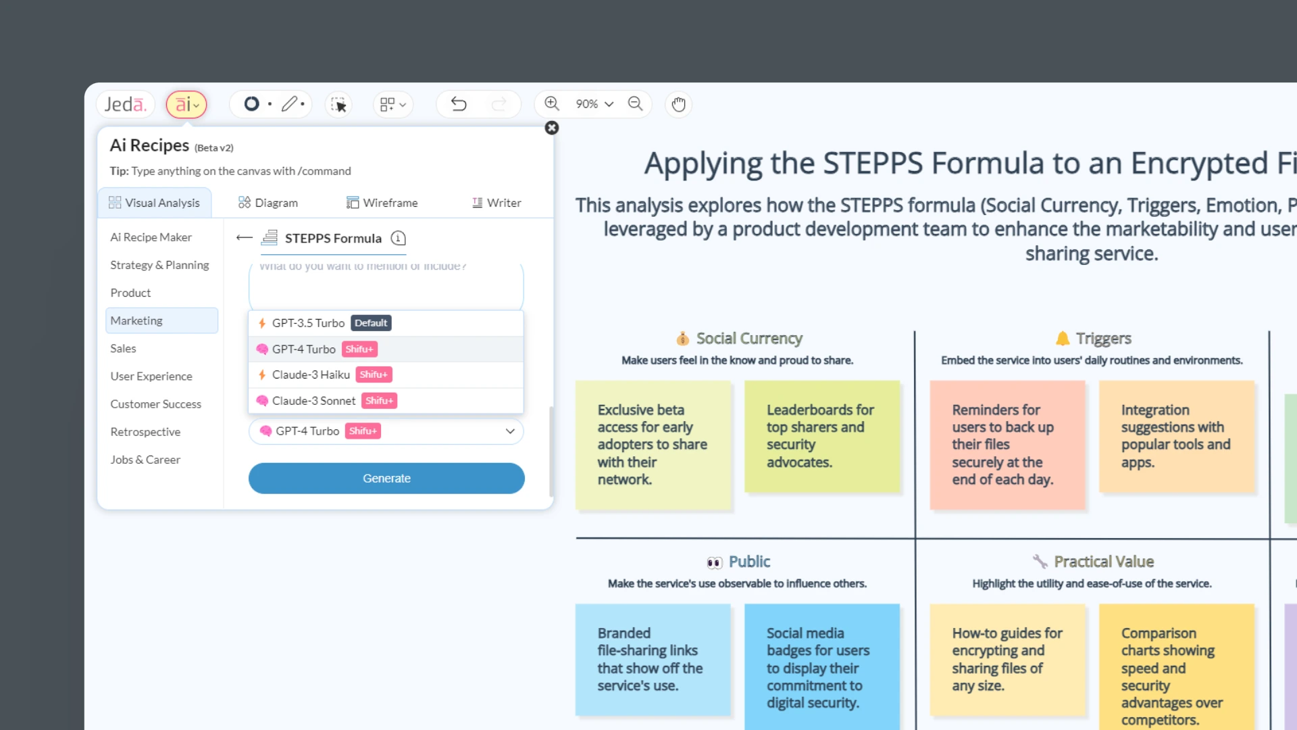Zoom out with the magnifier minus icon
This screenshot has width=1297, height=730.
click(635, 103)
